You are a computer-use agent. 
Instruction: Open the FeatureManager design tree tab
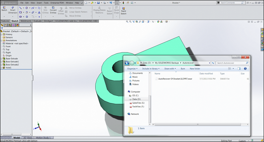point(2,25)
